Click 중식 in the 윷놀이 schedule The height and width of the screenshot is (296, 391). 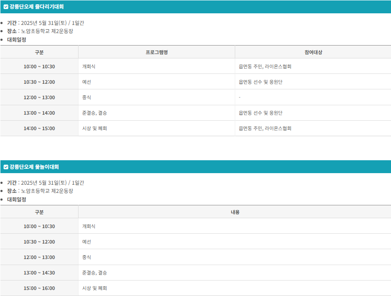coord(87,257)
